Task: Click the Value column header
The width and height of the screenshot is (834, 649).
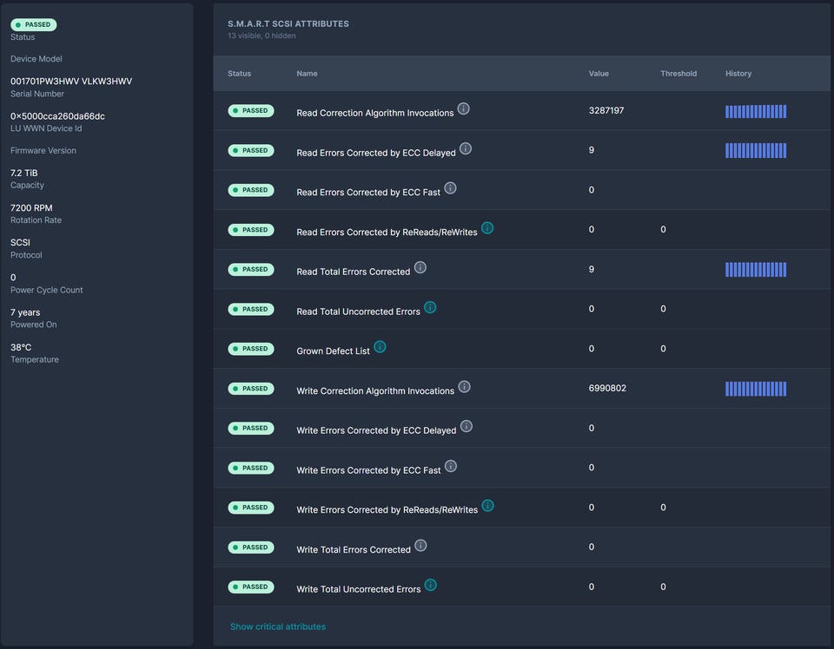Action: 599,74
